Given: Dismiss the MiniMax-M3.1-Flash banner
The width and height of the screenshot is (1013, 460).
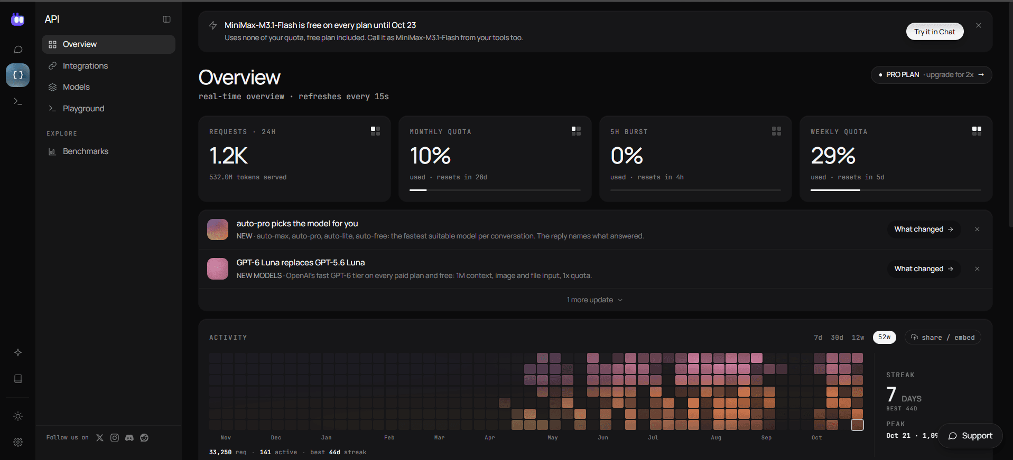Looking at the screenshot, I should pyautogui.click(x=979, y=25).
